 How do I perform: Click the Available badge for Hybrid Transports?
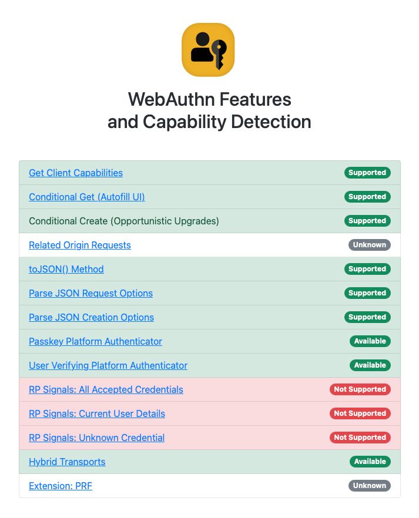click(370, 462)
